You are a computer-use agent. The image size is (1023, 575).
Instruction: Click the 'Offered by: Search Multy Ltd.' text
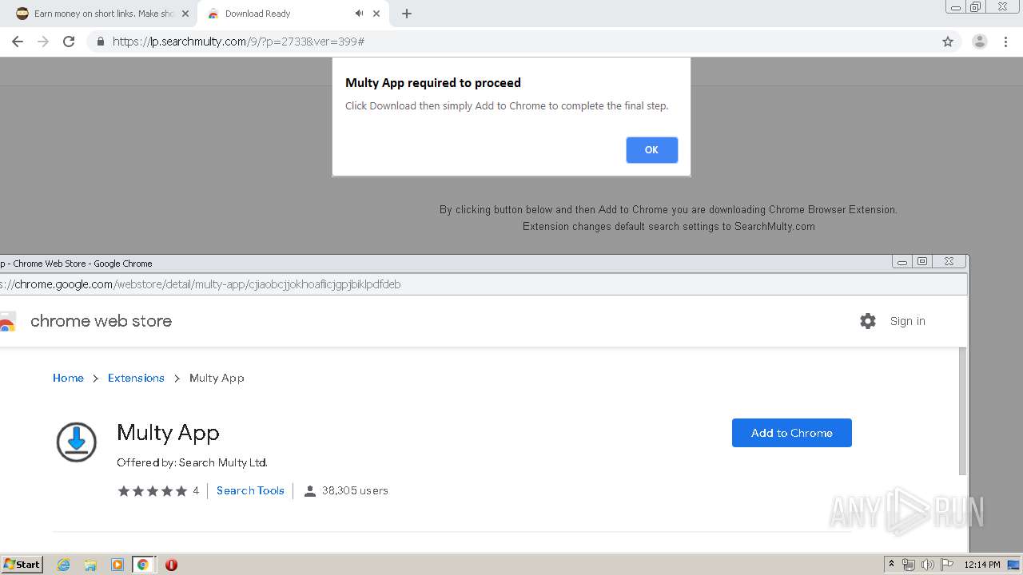pyautogui.click(x=192, y=462)
